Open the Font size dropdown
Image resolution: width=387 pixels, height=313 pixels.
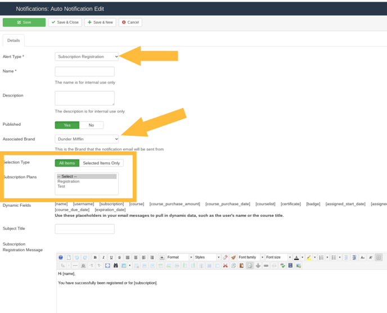coord(278,257)
